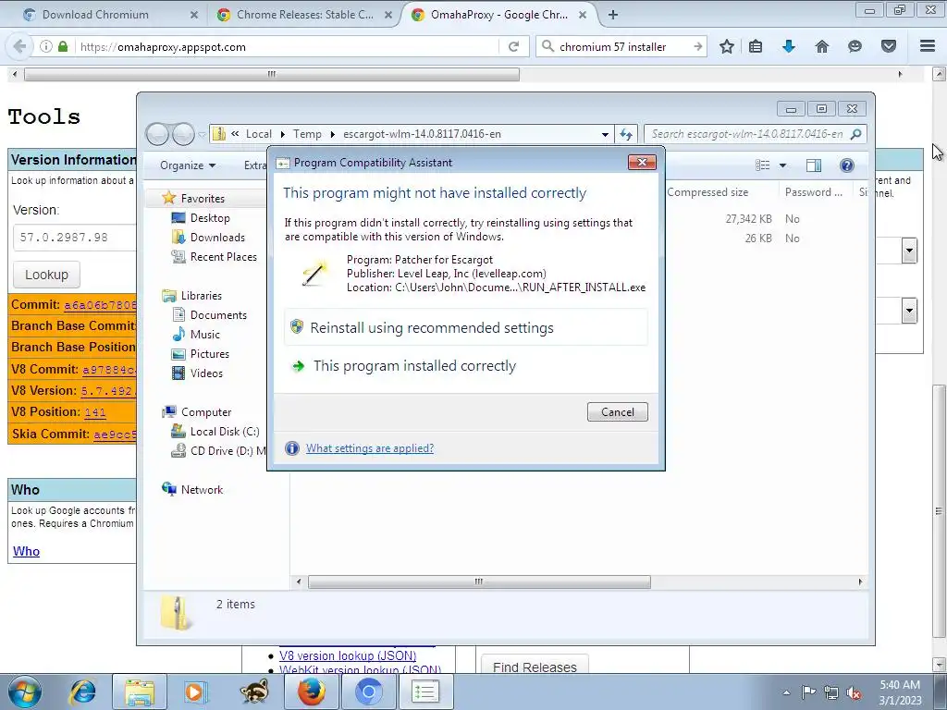This screenshot has width=947, height=710.
Task: Choose Reinstall using recommended settings
Action: pos(466,328)
